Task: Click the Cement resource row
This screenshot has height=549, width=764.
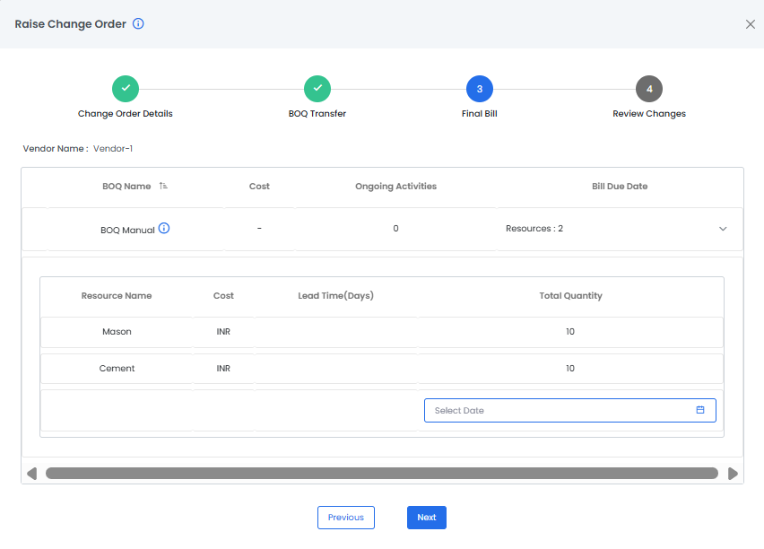Action: tap(117, 369)
